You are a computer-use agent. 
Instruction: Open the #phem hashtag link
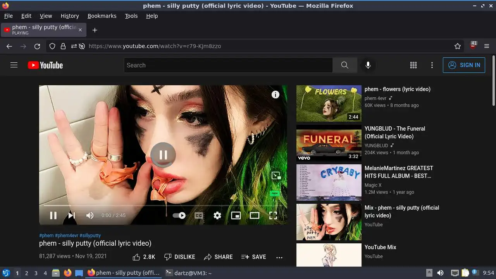click(46, 236)
